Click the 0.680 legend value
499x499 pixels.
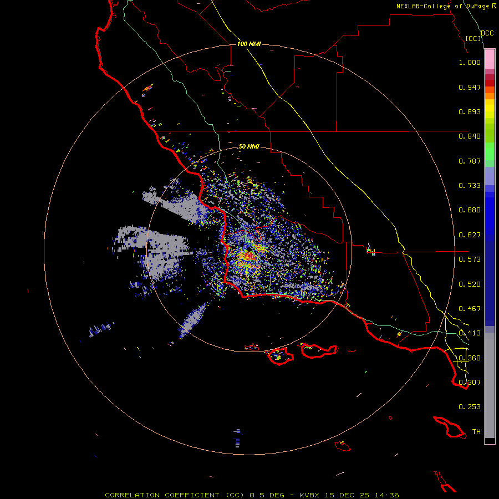click(470, 210)
